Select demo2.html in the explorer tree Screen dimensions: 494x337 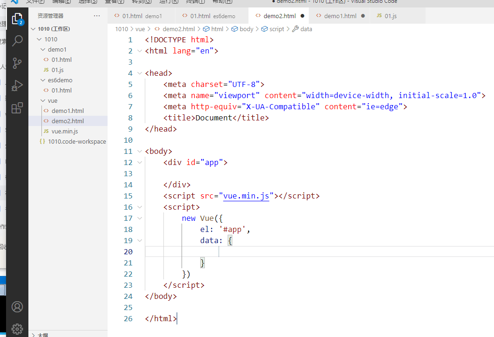pyautogui.click(x=68, y=121)
